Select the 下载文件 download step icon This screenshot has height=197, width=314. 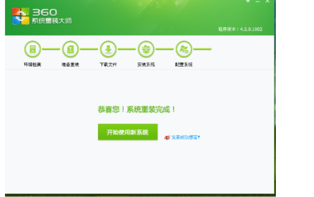tap(108, 49)
